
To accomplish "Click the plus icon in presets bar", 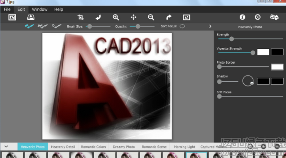I will (x=263, y=146).
